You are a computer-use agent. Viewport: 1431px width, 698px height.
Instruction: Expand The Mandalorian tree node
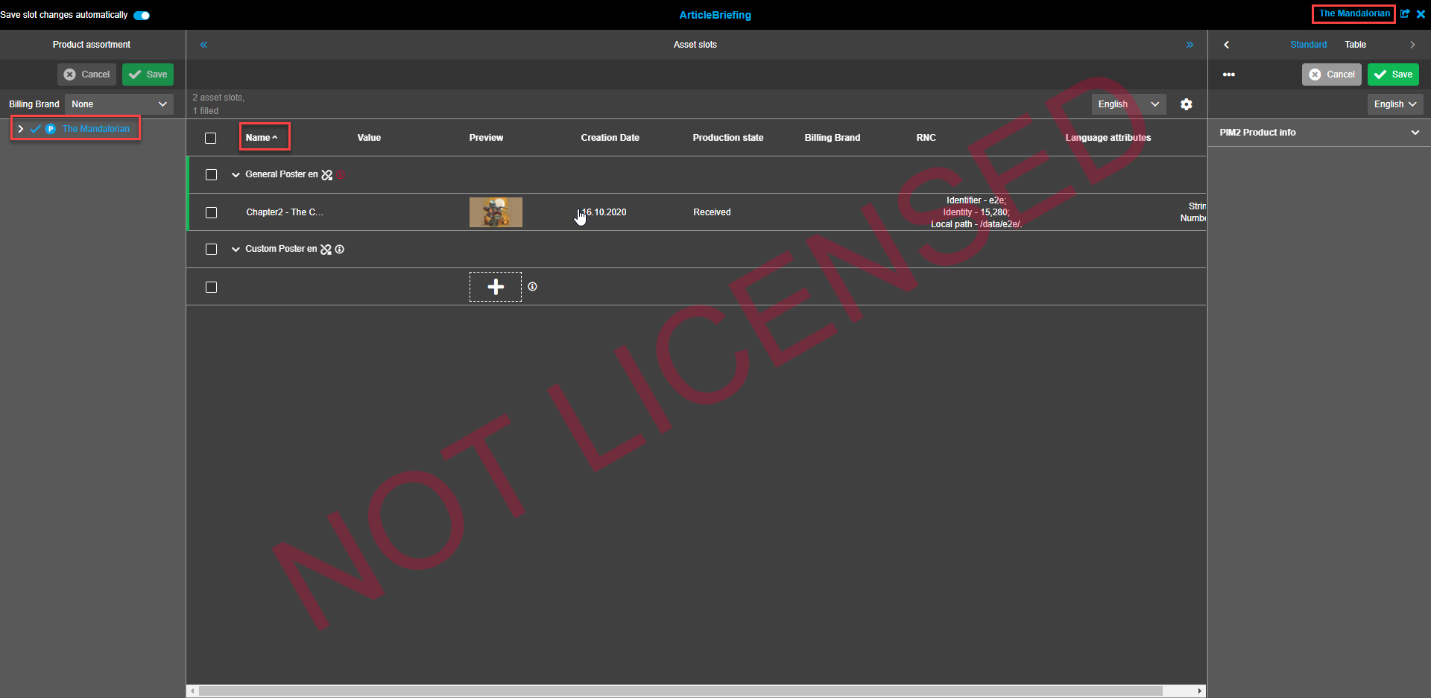21,129
